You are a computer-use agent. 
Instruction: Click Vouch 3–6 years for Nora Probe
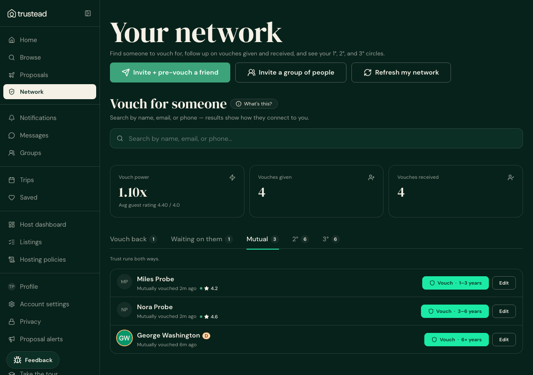pyautogui.click(x=455, y=311)
